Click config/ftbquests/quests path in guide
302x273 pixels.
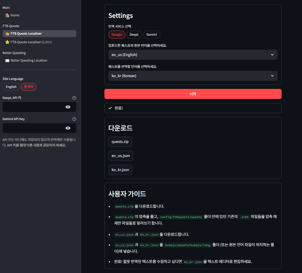(x=181, y=217)
